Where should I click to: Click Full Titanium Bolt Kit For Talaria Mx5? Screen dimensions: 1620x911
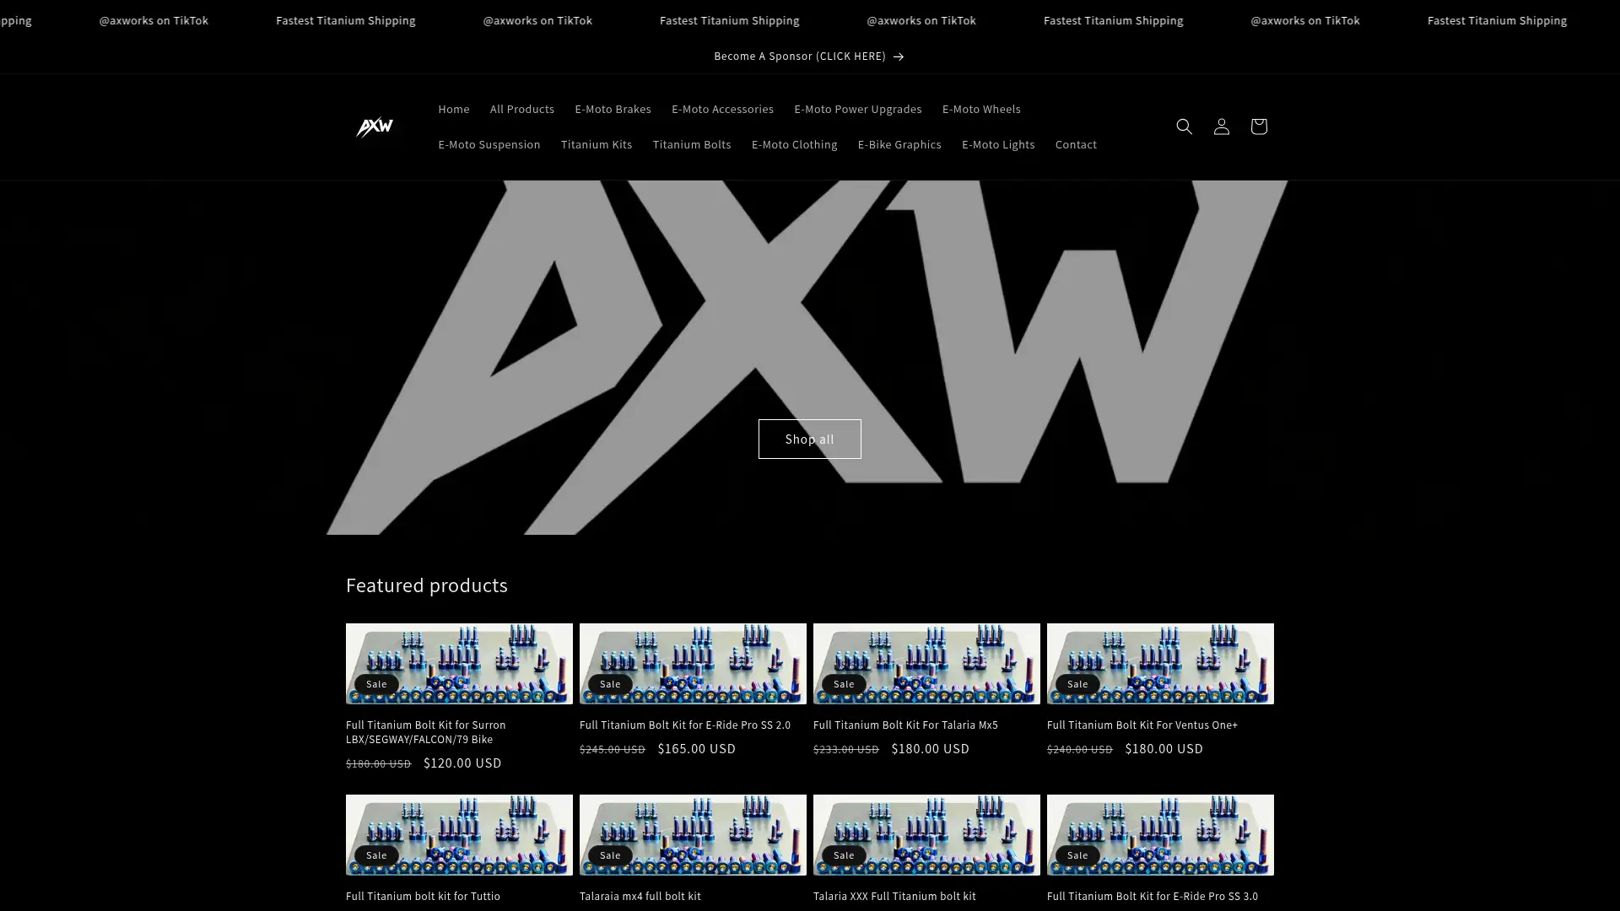tap(904, 725)
